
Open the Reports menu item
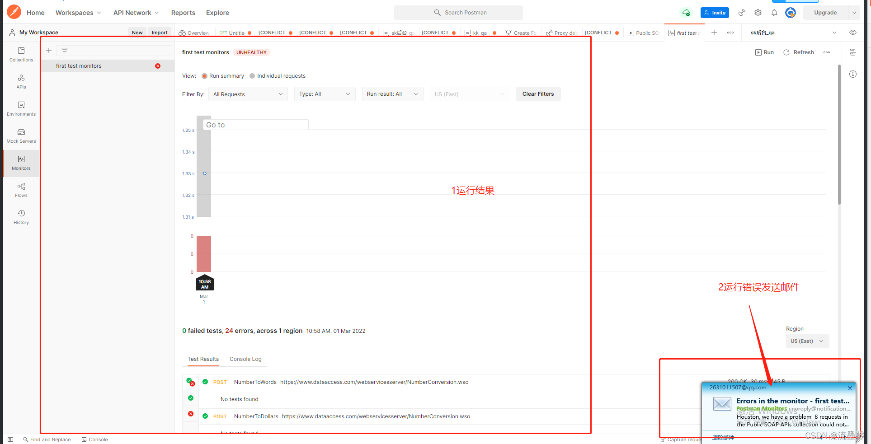(x=183, y=13)
